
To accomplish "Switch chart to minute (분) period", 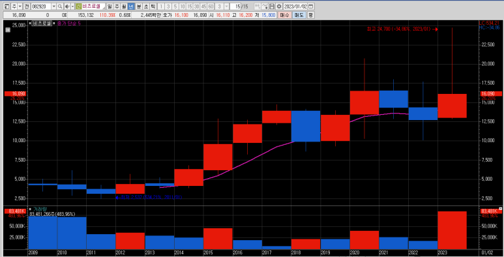I will (x=139, y=7).
